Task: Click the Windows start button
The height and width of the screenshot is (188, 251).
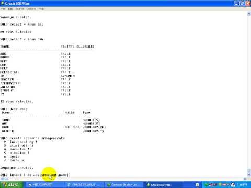Action: coord(11,185)
